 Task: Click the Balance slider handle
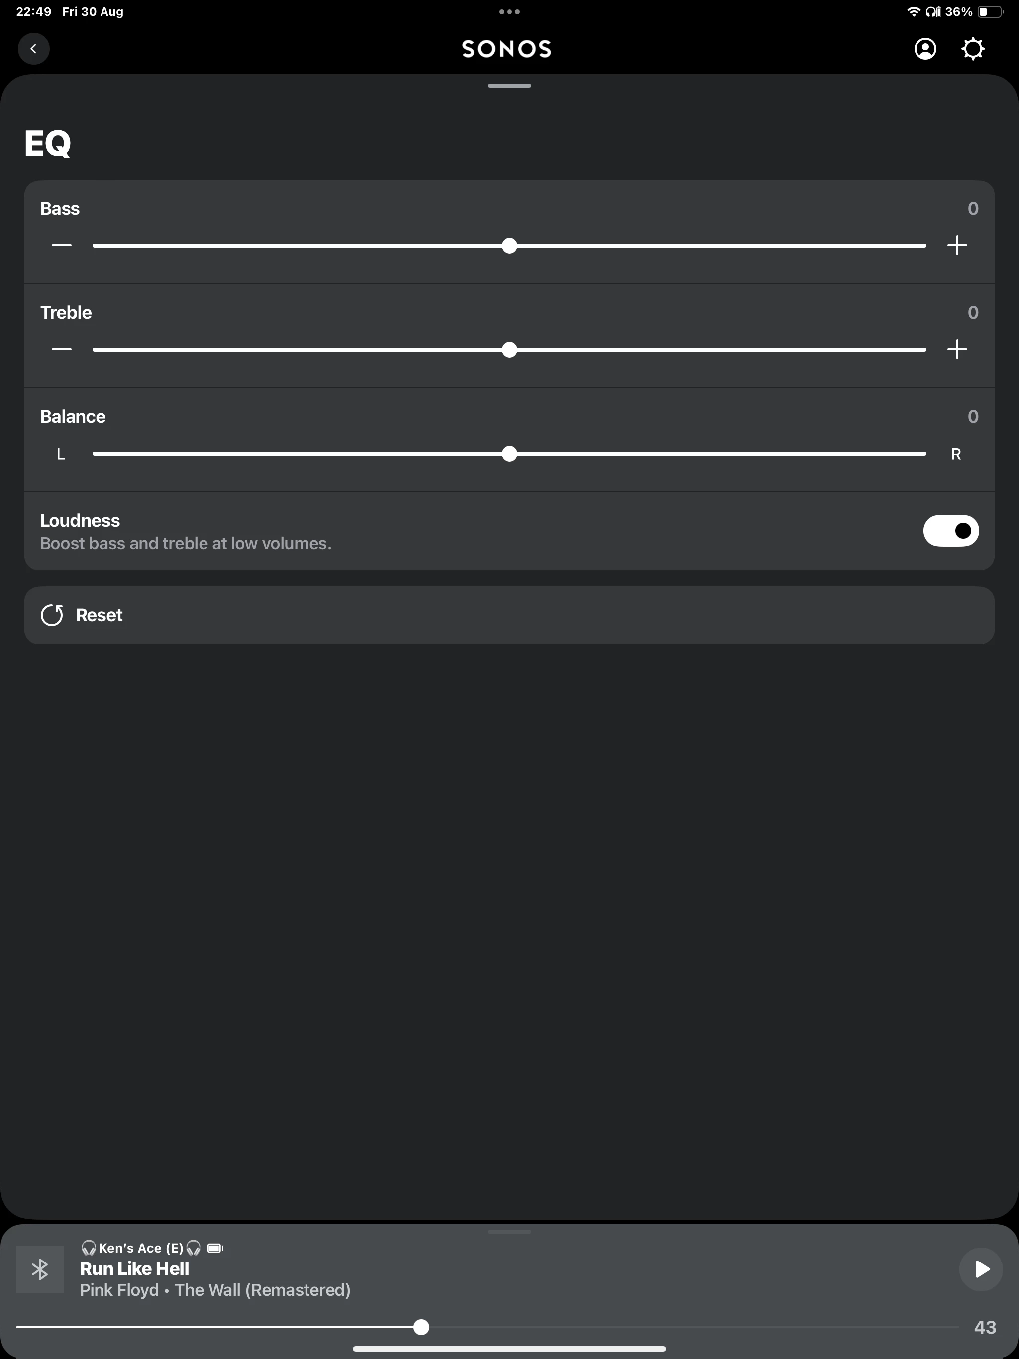click(509, 454)
